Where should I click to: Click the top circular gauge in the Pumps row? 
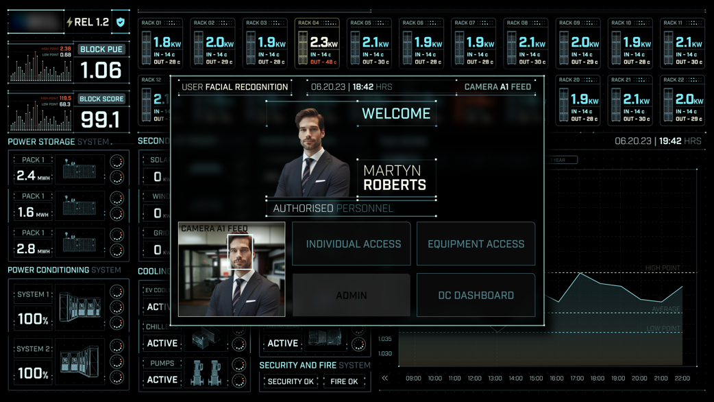tap(238, 365)
